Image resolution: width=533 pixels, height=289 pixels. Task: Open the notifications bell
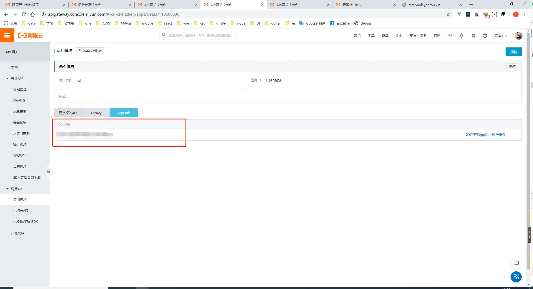pyautogui.click(x=461, y=36)
